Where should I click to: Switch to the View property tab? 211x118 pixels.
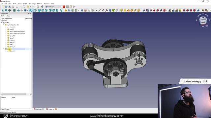pos(3,109)
